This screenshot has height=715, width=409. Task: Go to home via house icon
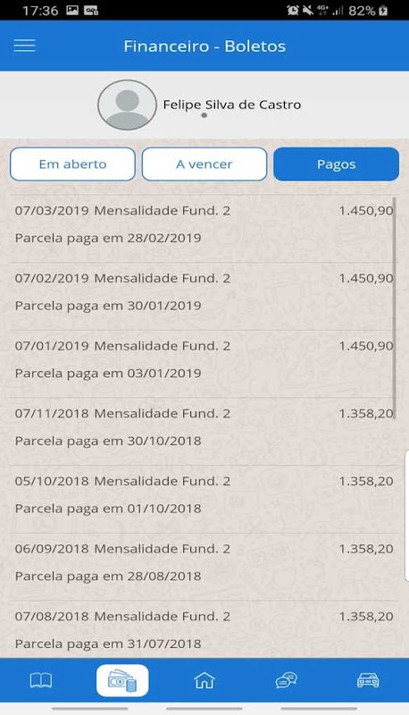[x=204, y=681]
